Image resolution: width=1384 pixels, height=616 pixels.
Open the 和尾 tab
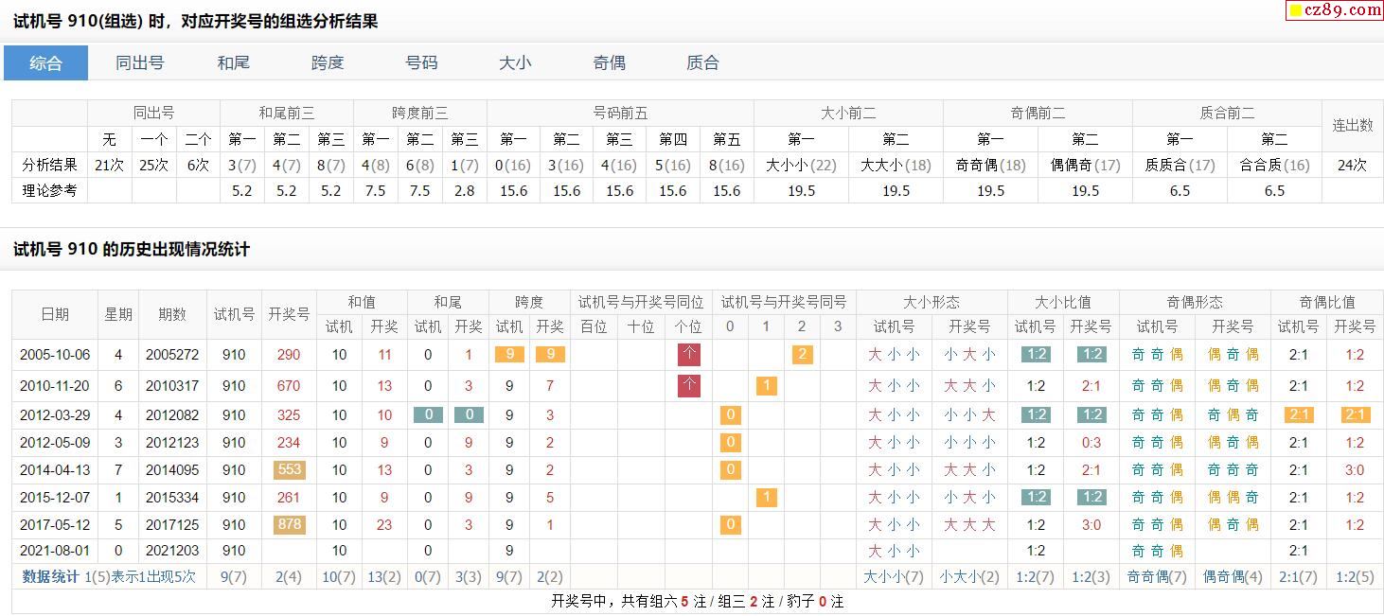pyautogui.click(x=234, y=63)
